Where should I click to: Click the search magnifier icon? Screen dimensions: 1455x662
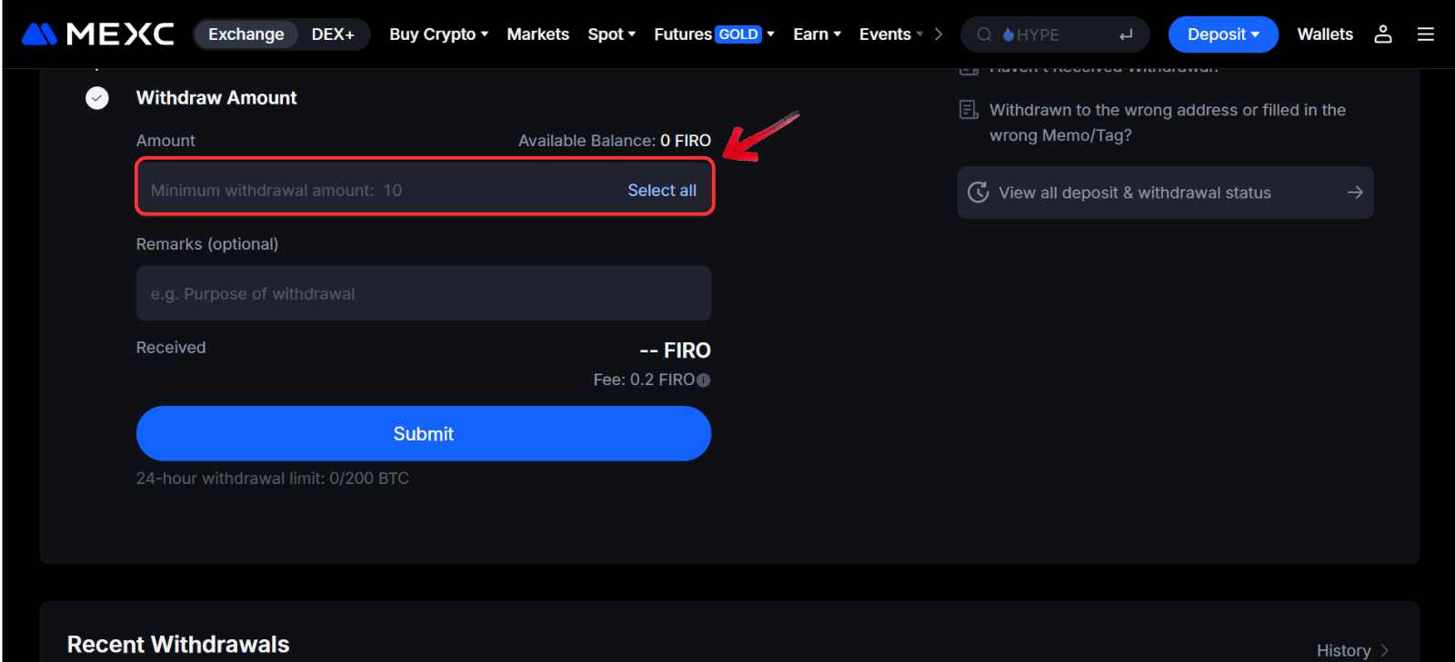(984, 35)
